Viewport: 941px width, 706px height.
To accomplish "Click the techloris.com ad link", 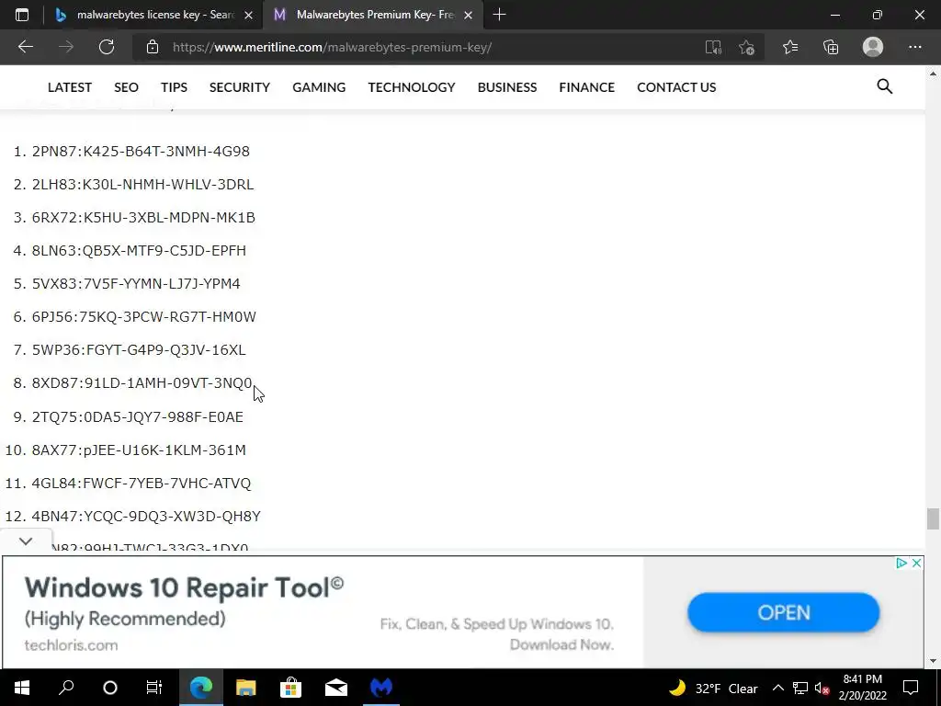I will 71,645.
